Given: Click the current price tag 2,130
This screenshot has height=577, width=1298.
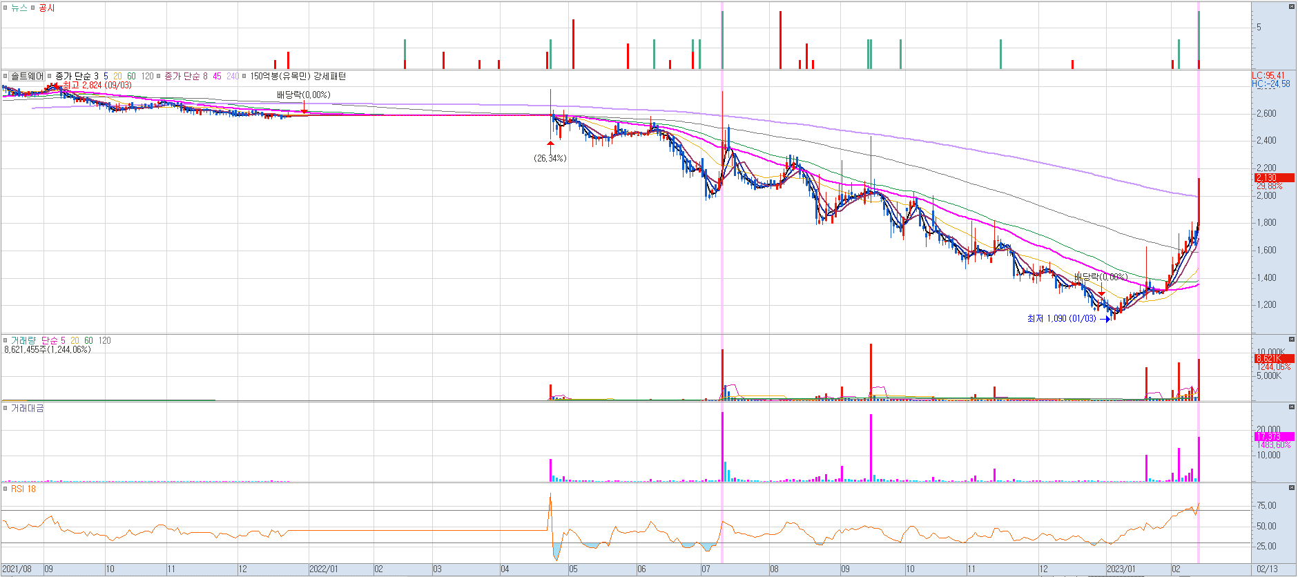Looking at the screenshot, I should click(1274, 177).
